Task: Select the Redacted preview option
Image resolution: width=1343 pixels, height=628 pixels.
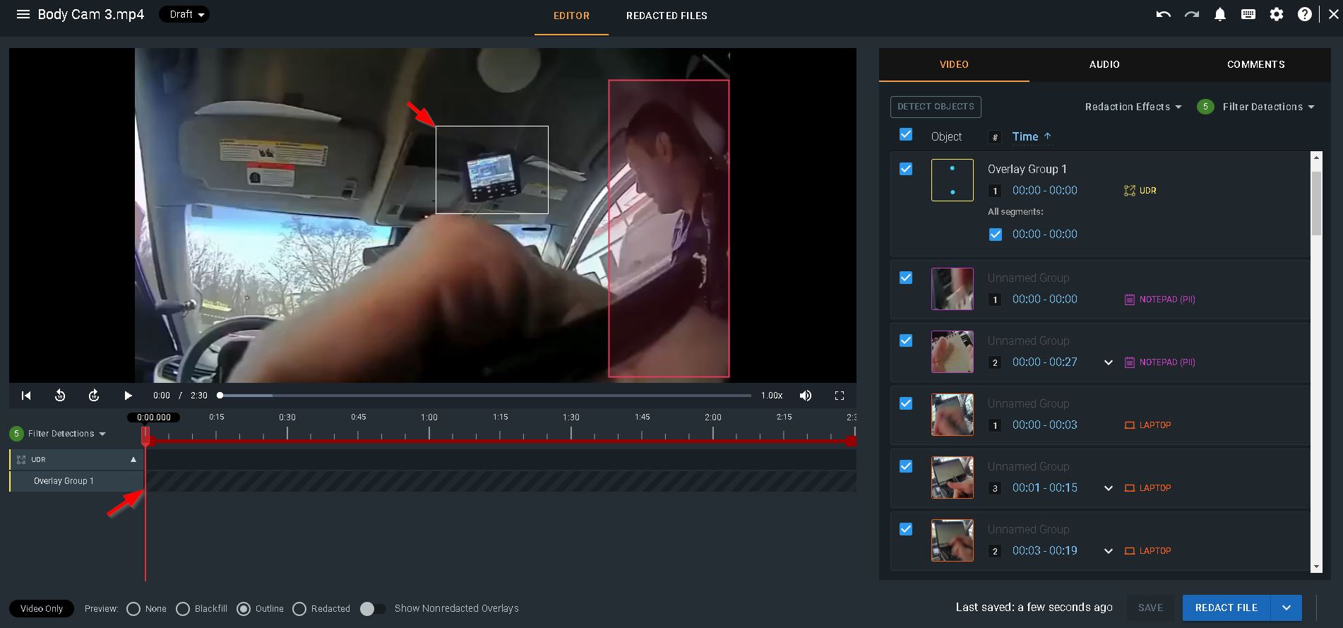Action: tap(299, 609)
